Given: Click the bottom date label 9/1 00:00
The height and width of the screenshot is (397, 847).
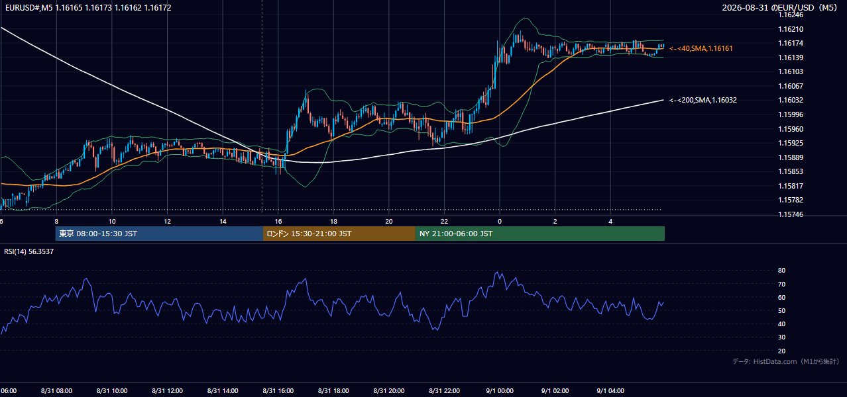Looking at the screenshot, I should click(x=500, y=390).
